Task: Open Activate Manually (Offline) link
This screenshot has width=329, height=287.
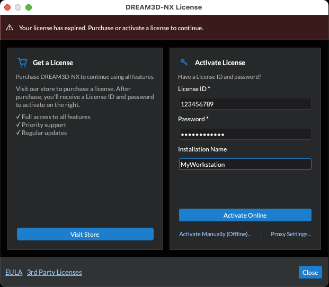Action: click(215, 234)
